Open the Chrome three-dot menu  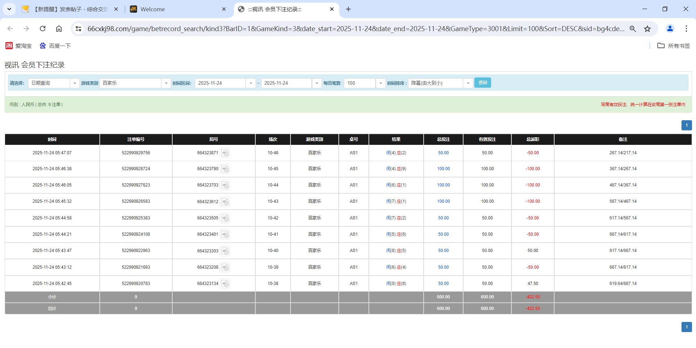tap(686, 29)
